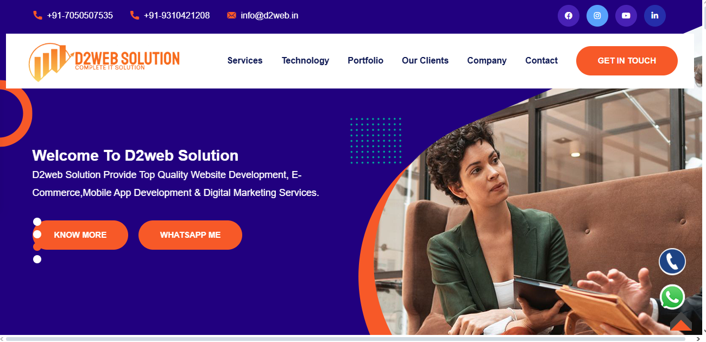This screenshot has width=706, height=342.
Task: Go to Our Clients page
Action: pos(425,61)
